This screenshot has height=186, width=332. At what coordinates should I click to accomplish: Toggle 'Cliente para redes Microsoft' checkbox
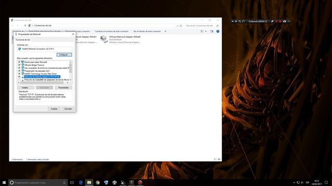pos(19,62)
